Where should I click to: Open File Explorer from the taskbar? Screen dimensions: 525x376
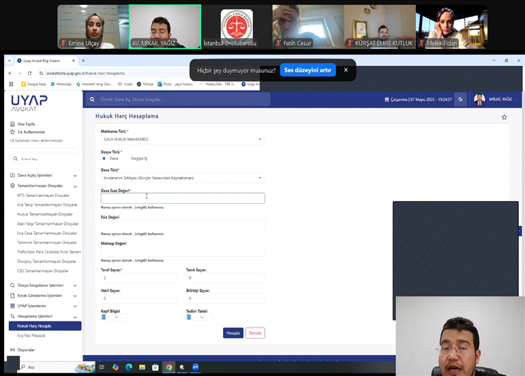coord(142,367)
